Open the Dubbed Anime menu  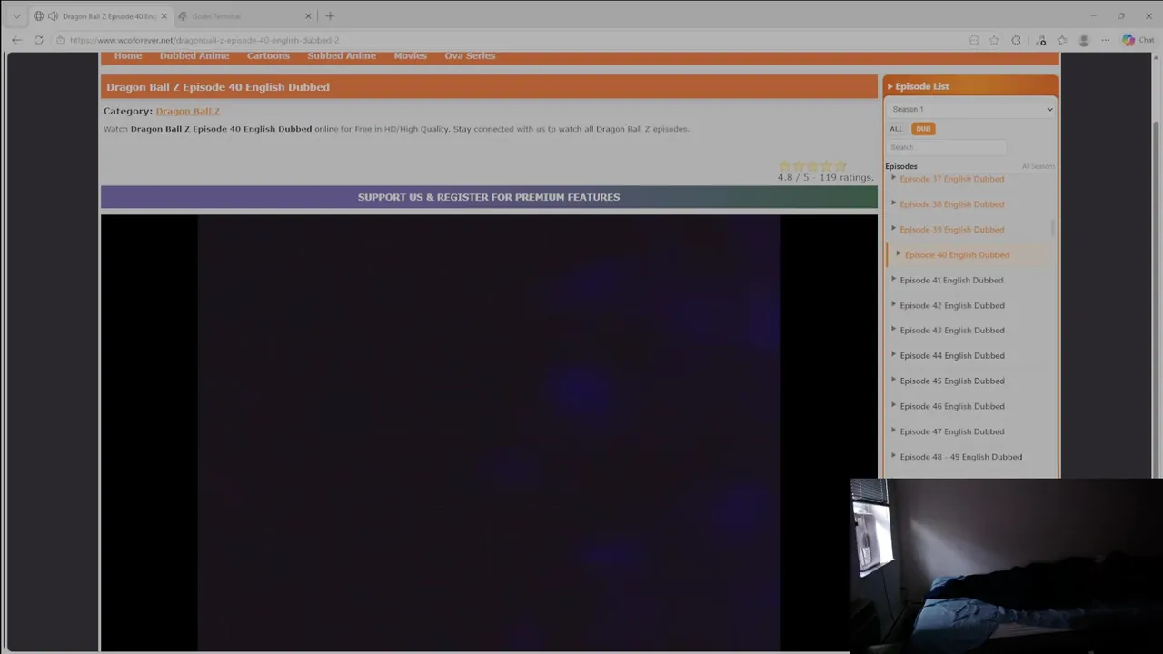click(194, 56)
